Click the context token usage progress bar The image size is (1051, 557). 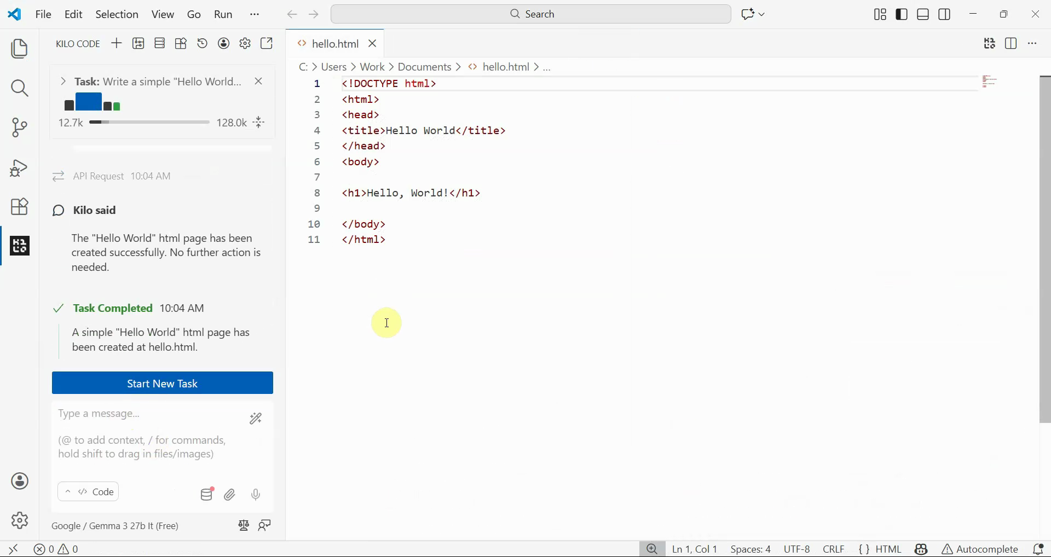(149, 123)
